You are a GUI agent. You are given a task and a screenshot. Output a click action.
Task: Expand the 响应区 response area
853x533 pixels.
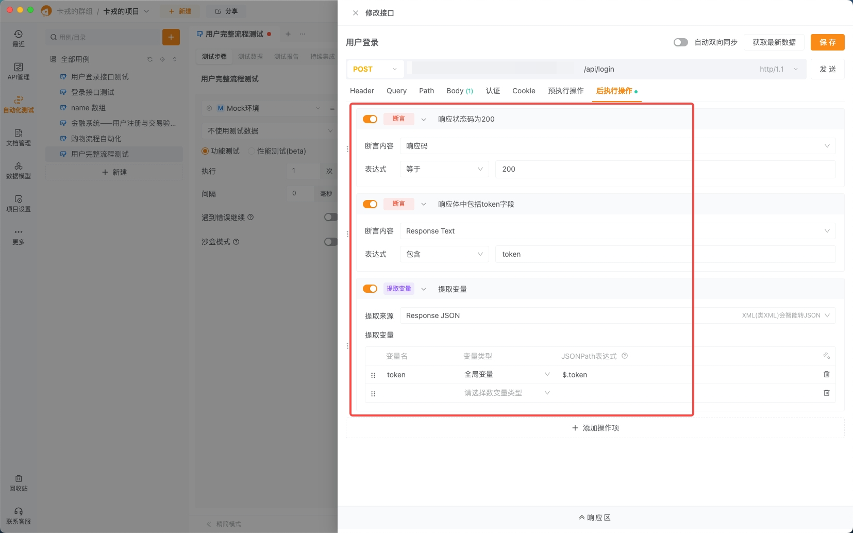tap(595, 518)
